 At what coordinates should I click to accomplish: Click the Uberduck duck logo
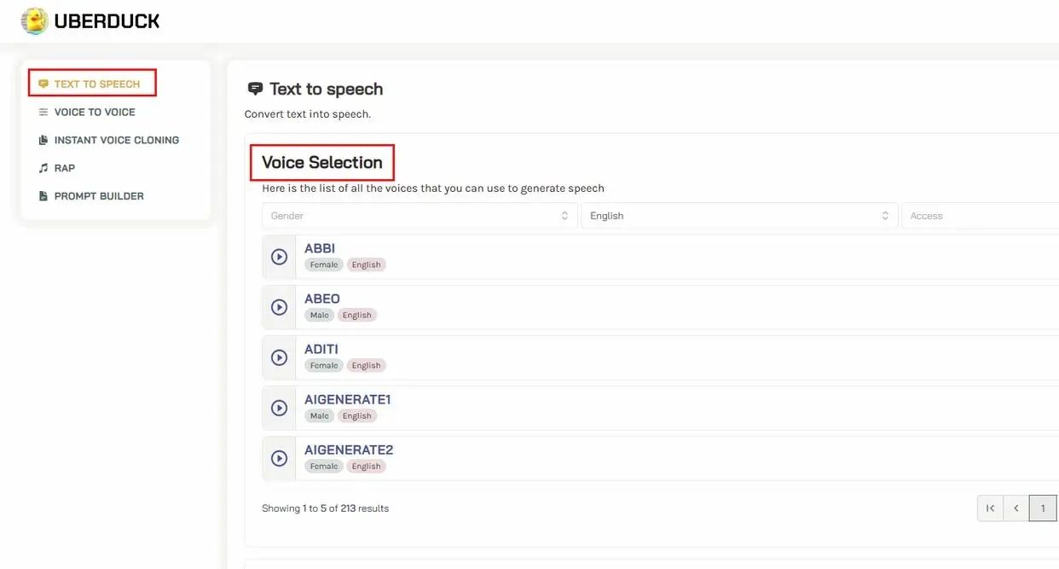click(x=34, y=20)
